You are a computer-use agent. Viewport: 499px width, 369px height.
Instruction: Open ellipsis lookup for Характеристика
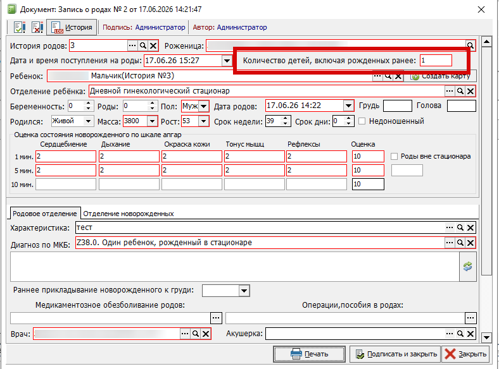[x=450, y=227]
